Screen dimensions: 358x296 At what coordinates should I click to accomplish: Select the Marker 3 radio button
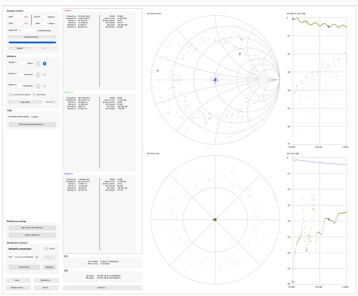point(44,86)
